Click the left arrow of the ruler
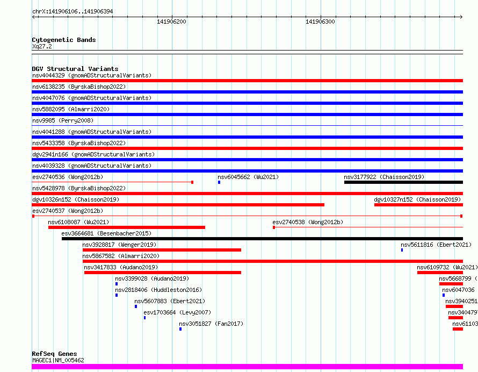 coord(34,17)
